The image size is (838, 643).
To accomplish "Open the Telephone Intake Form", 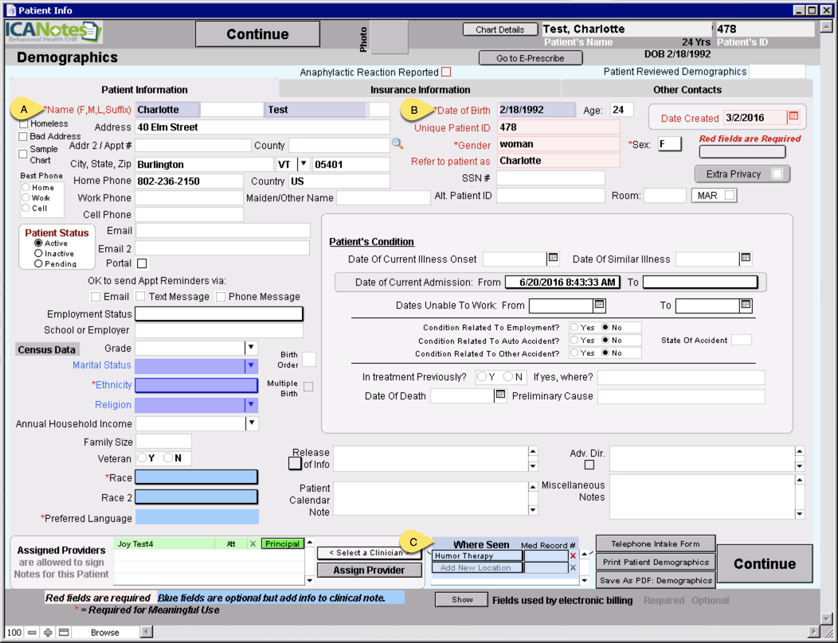I will tap(655, 544).
